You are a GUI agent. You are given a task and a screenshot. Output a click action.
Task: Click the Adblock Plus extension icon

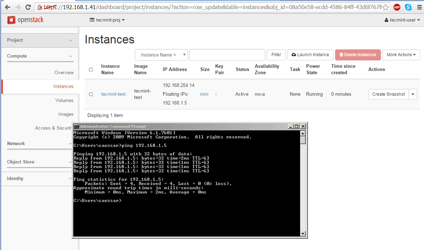[396, 7]
